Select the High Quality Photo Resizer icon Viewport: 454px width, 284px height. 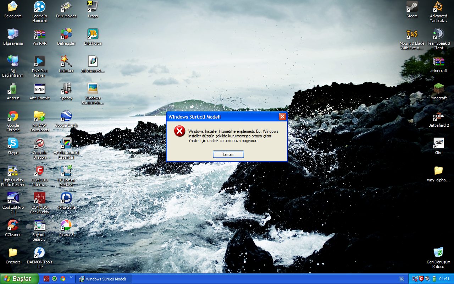click(x=13, y=176)
